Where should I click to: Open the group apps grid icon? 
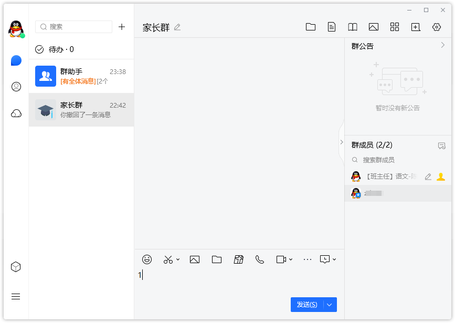pyautogui.click(x=395, y=26)
